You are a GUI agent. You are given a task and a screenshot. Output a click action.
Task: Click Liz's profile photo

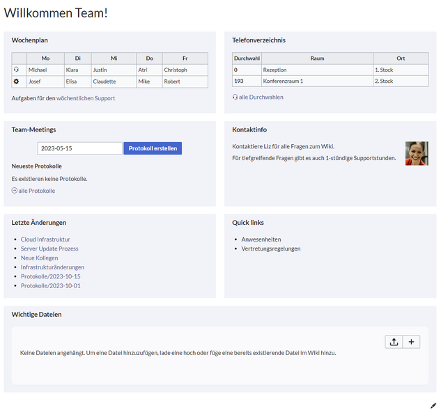tap(417, 153)
